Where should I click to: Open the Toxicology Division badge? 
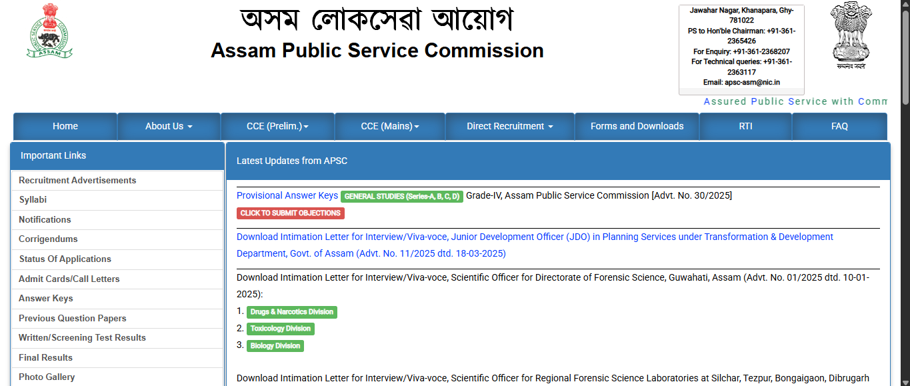click(x=281, y=329)
